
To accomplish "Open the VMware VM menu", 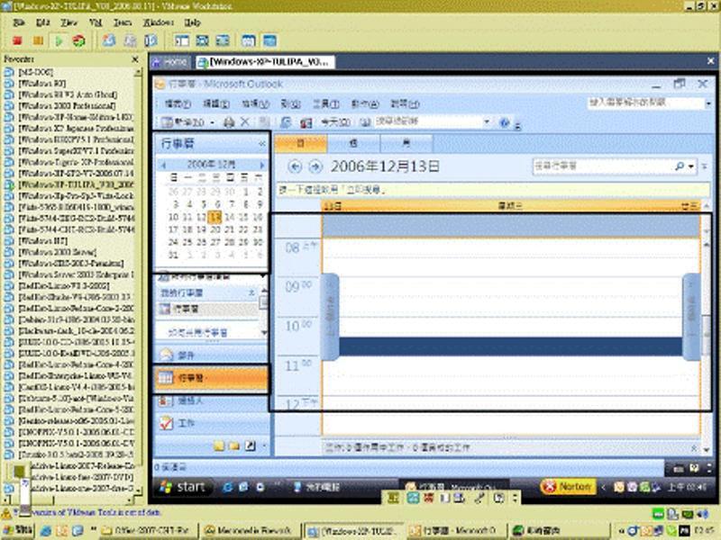I will 96,22.
